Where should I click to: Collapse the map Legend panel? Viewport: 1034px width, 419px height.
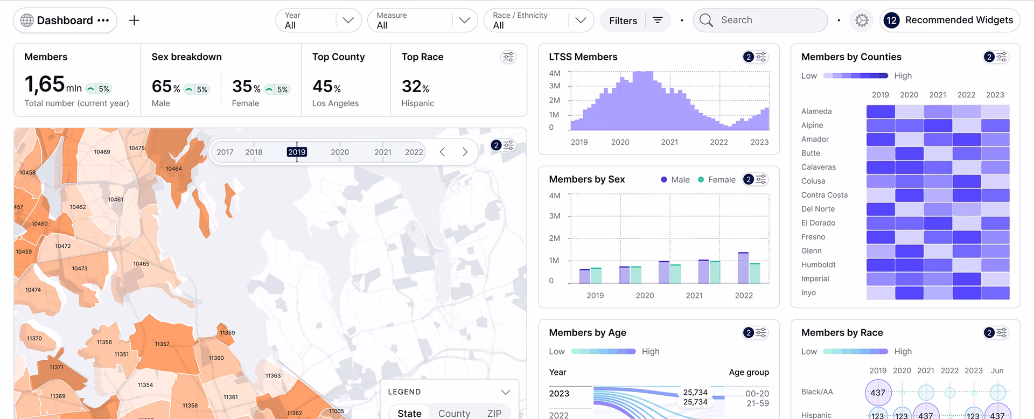pyautogui.click(x=505, y=392)
